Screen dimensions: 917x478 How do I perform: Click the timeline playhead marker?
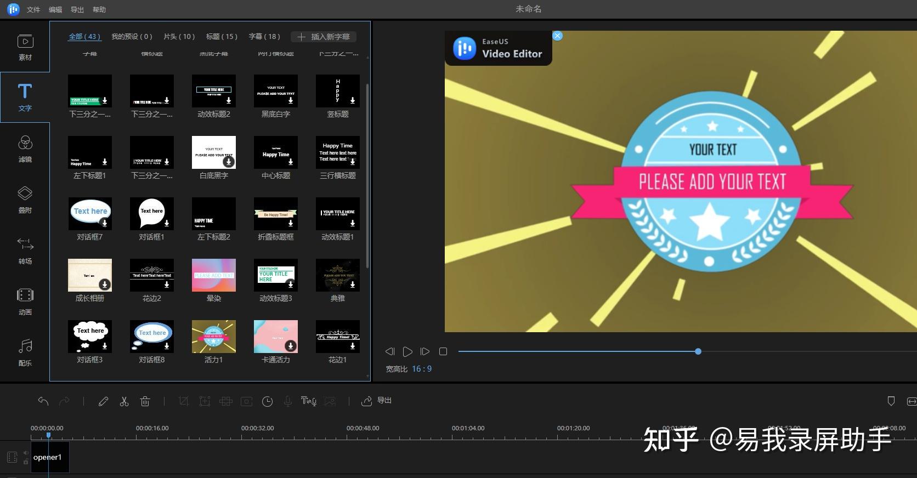click(x=48, y=435)
